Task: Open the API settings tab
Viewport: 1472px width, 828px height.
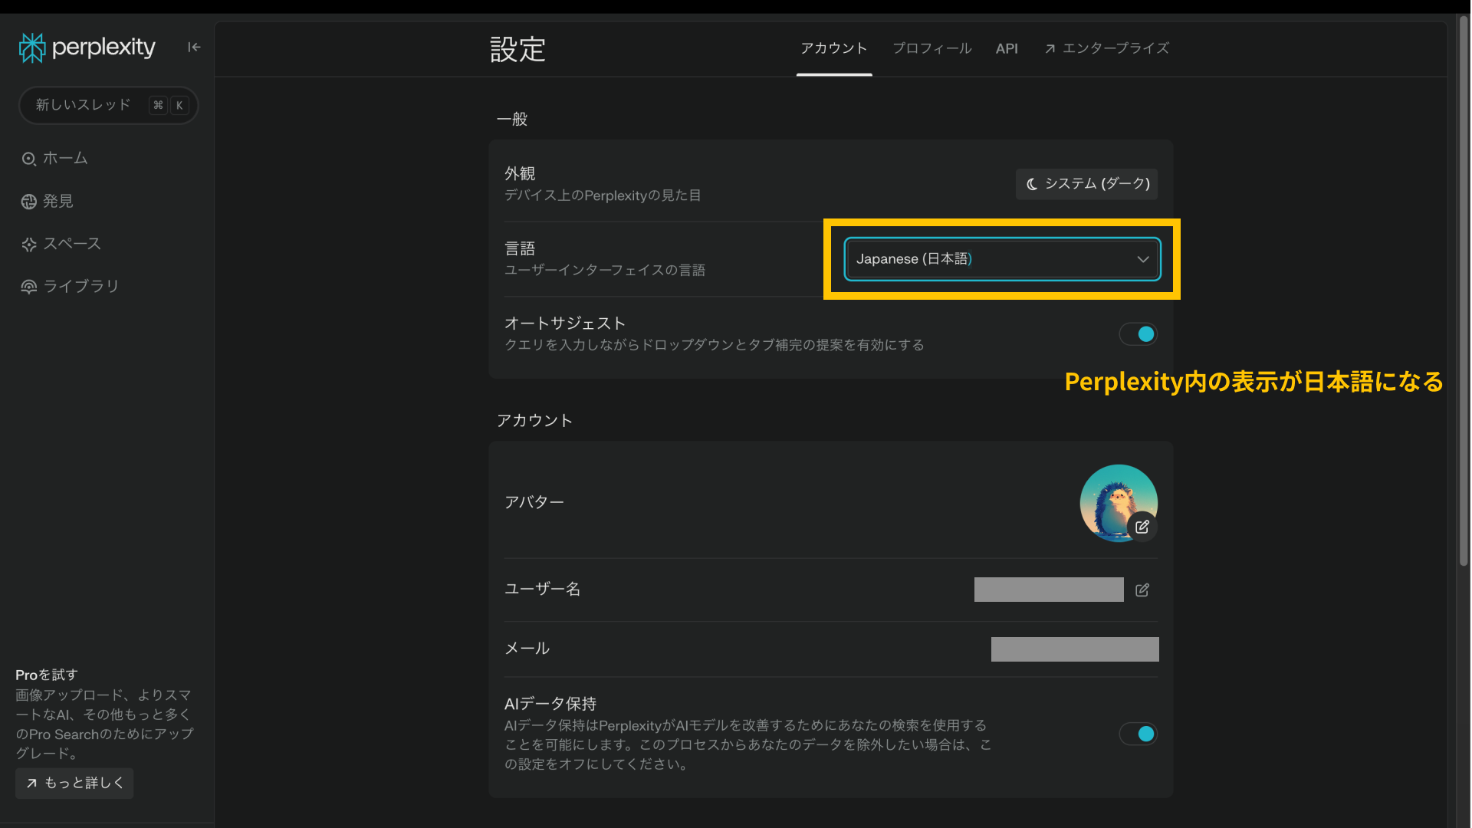Action: click(x=1007, y=48)
